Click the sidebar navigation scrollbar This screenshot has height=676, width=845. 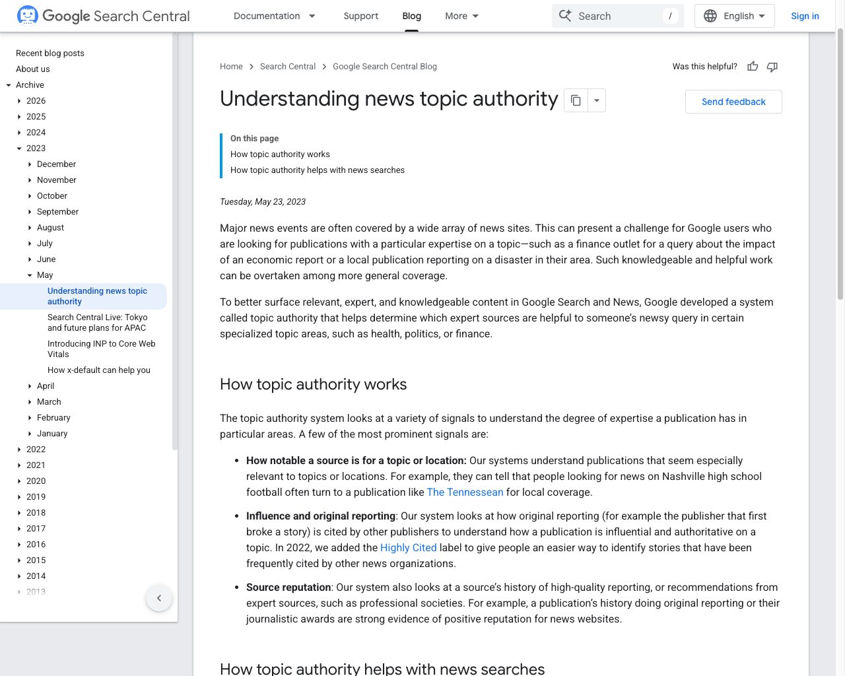175,241
